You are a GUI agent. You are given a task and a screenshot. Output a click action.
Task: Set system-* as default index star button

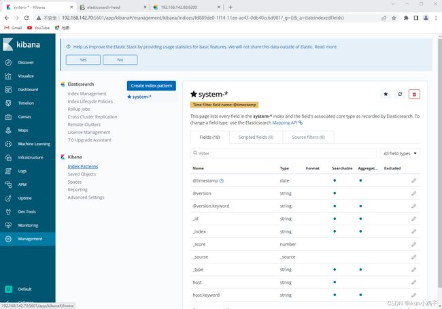point(386,94)
